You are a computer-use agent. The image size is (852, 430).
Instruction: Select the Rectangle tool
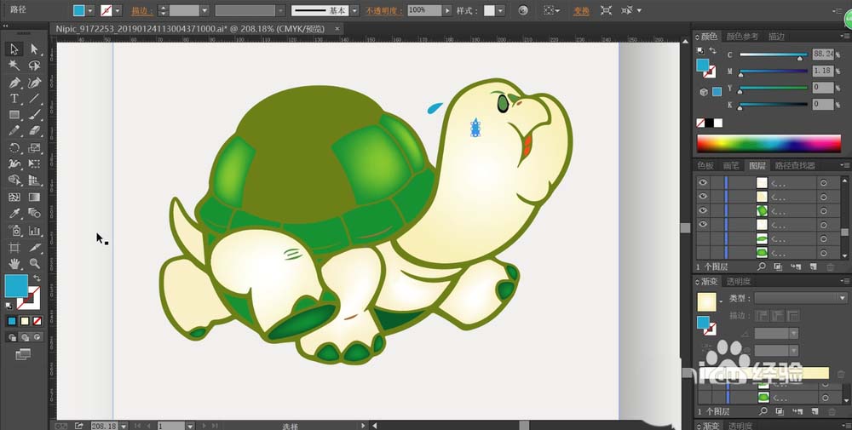14,115
